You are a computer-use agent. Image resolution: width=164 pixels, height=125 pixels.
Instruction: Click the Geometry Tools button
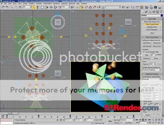[152, 27]
